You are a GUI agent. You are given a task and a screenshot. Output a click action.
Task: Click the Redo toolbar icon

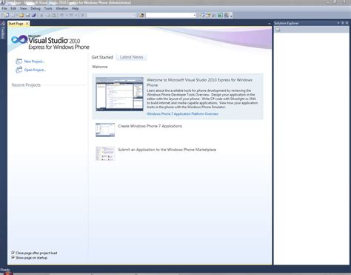[x=71, y=16]
